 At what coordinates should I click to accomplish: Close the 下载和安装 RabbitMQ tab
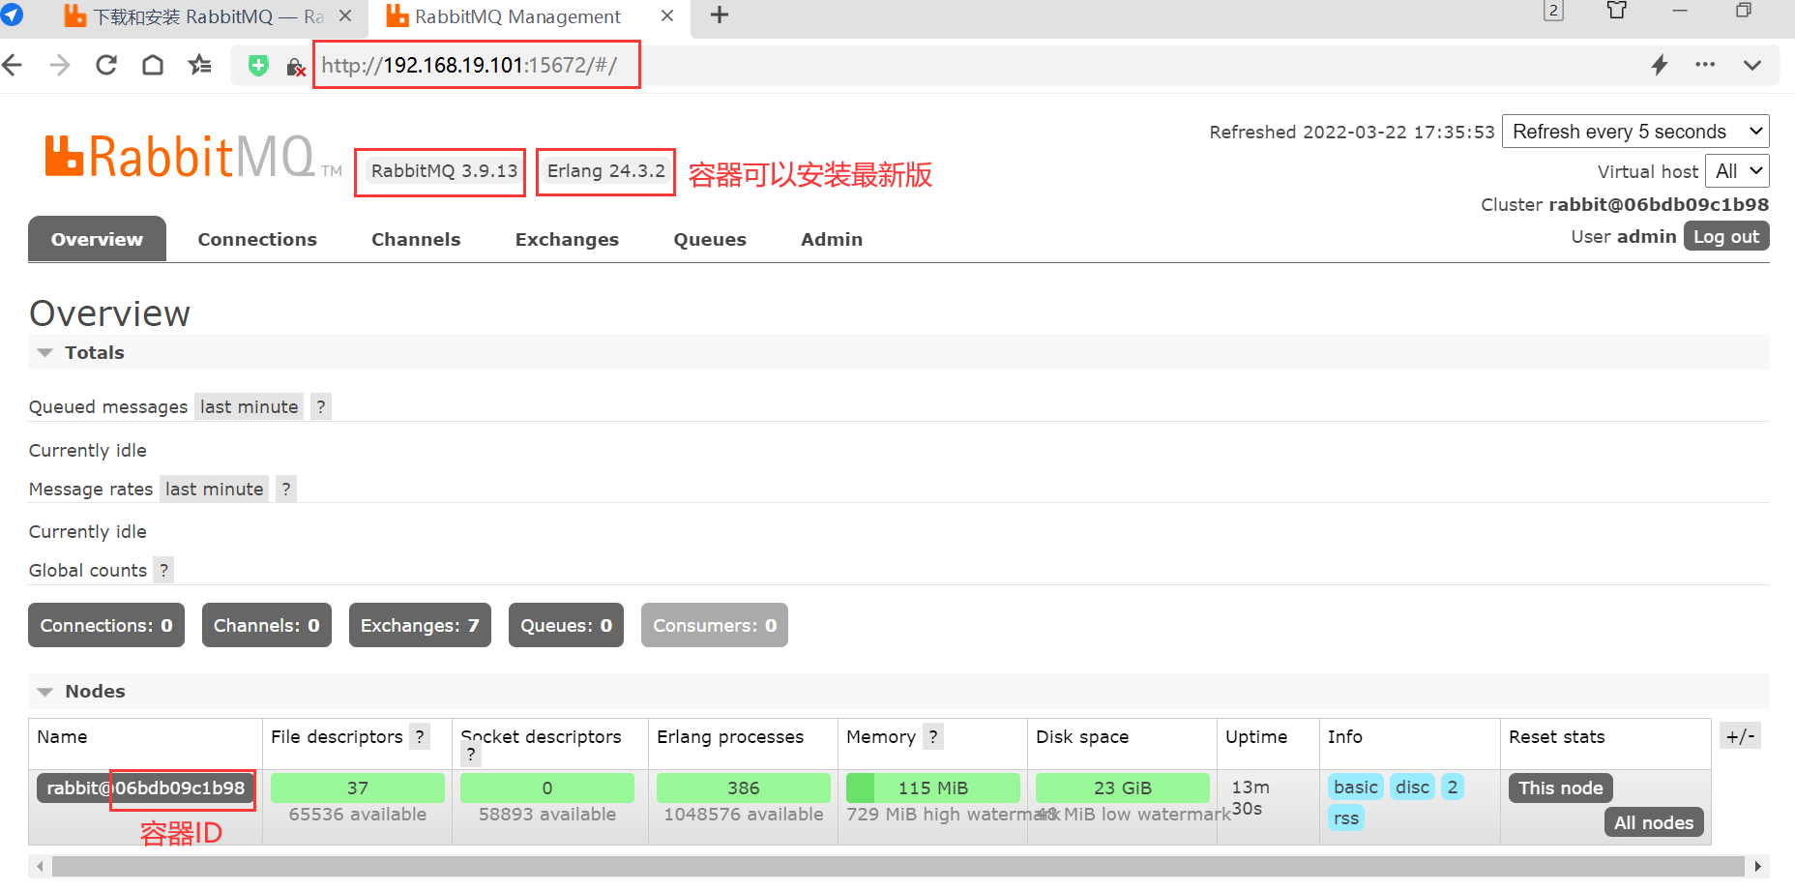click(x=345, y=15)
